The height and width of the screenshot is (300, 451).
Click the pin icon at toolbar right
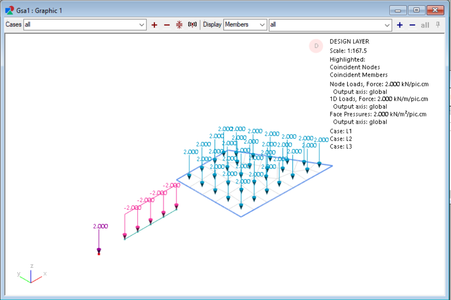[x=437, y=24]
